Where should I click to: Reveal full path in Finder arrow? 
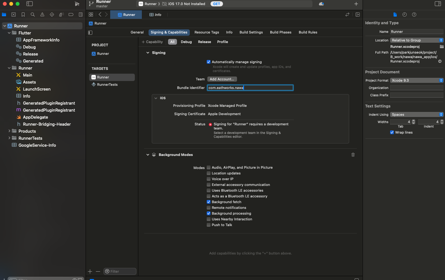[440, 61]
